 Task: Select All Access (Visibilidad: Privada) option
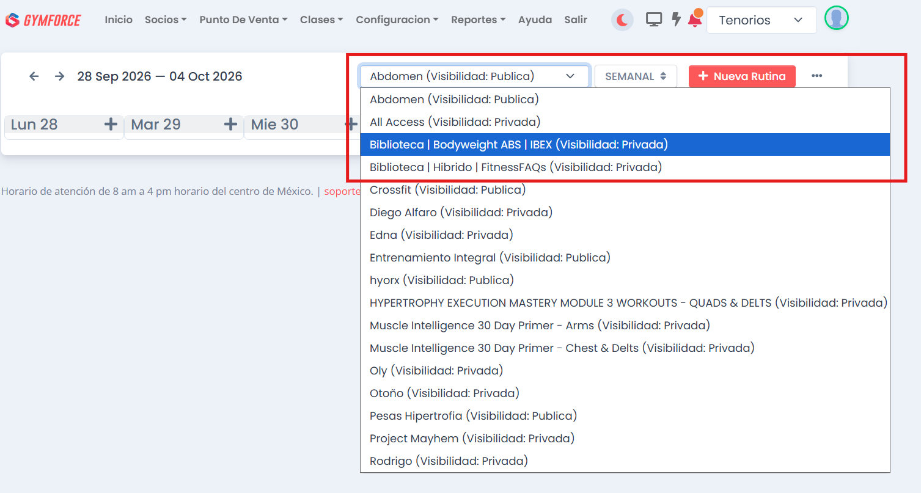[x=625, y=122]
